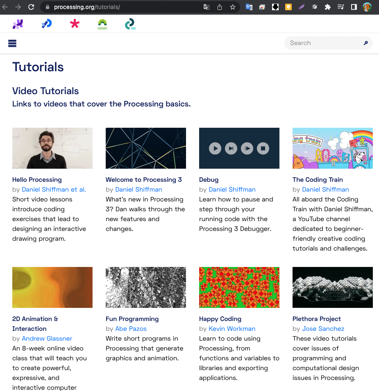
Task: Click the teal Processing Python logo
Action: [x=130, y=24]
